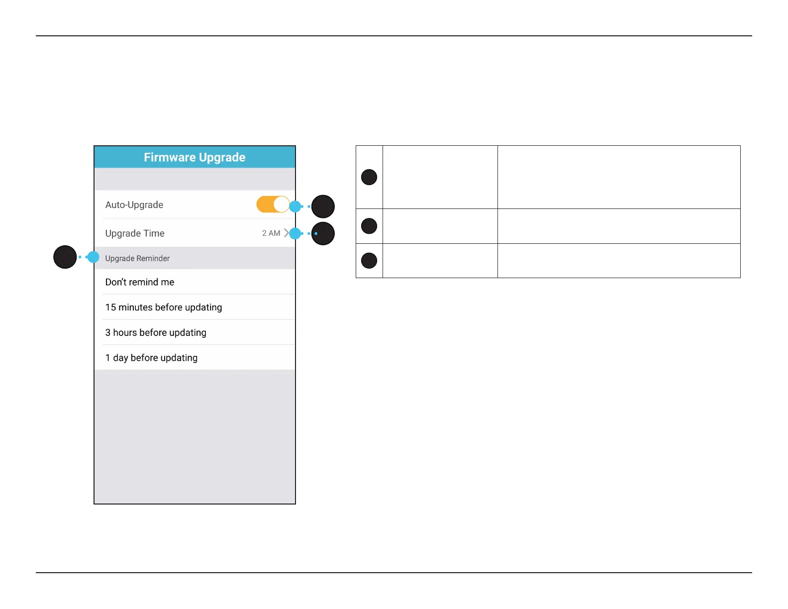The height and width of the screenshot is (609, 788).
Task: Click the black circle in the table's first row
Action: click(x=369, y=177)
